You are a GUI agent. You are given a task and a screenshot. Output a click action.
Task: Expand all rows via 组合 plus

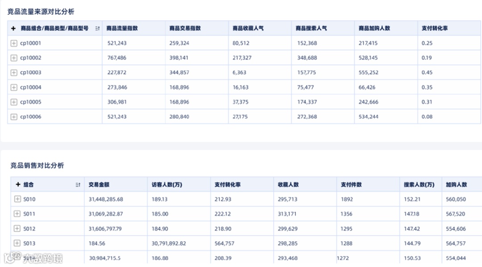[x=18, y=184]
